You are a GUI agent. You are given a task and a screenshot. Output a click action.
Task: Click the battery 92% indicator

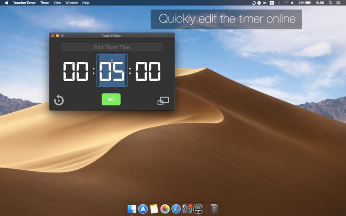click(305, 3)
